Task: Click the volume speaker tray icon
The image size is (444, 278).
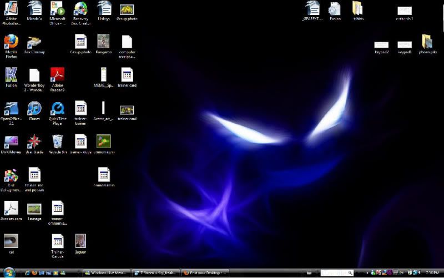Action: (419, 272)
